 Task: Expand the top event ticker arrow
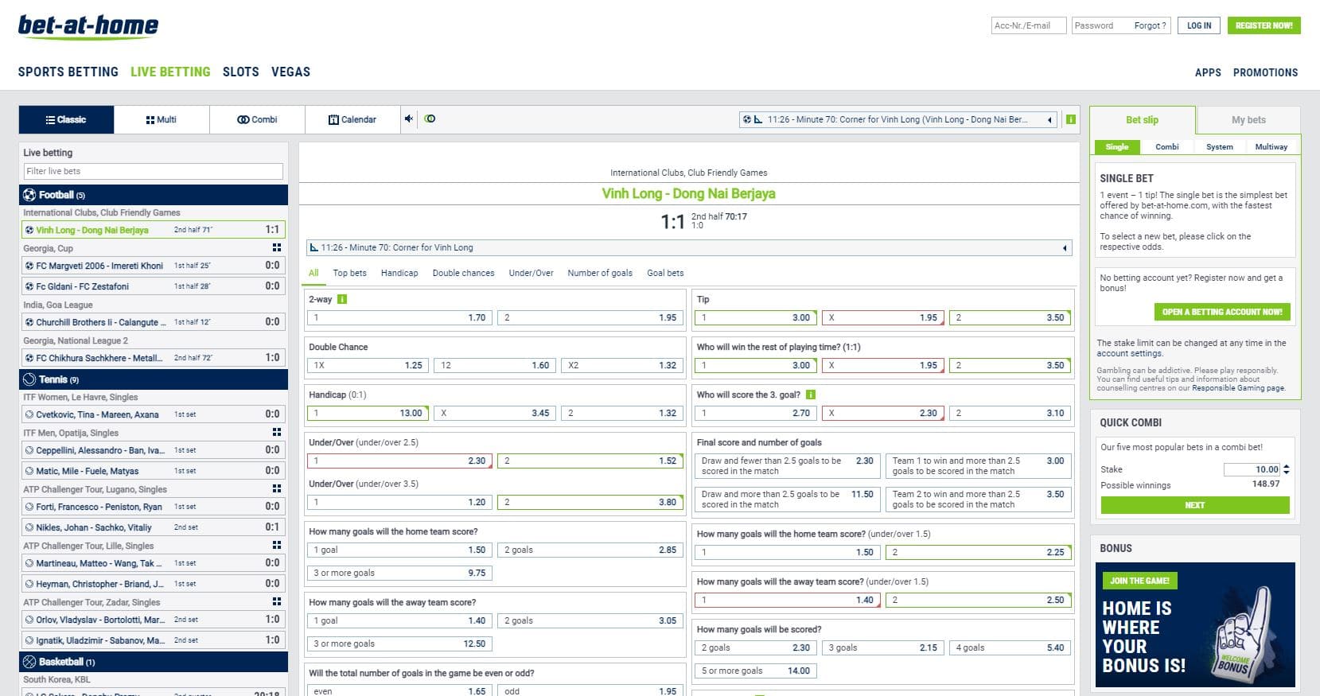pyautogui.click(x=1049, y=120)
